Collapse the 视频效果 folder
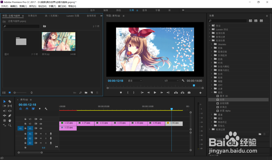Viewport: 272px width, 160px height. 209,40
